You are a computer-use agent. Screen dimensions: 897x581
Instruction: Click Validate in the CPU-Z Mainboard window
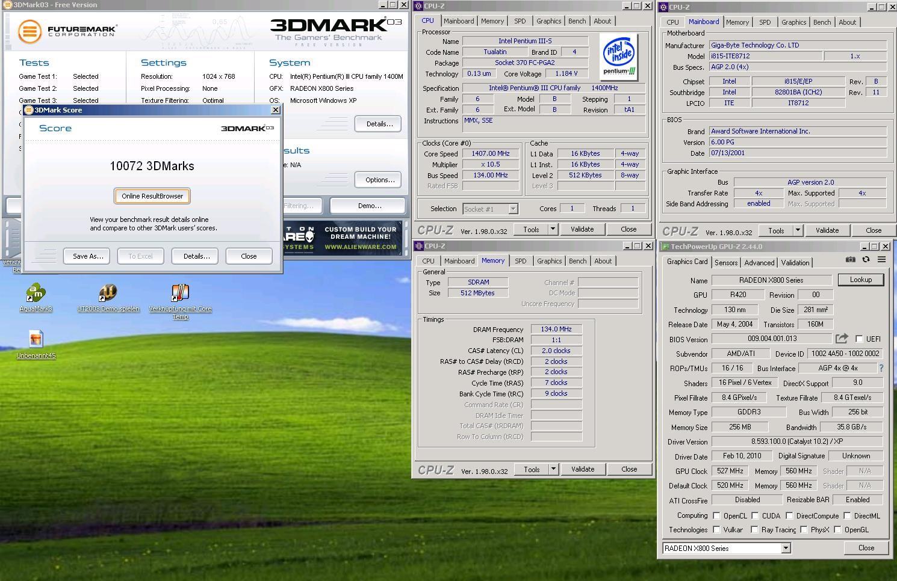(x=827, y=230)
